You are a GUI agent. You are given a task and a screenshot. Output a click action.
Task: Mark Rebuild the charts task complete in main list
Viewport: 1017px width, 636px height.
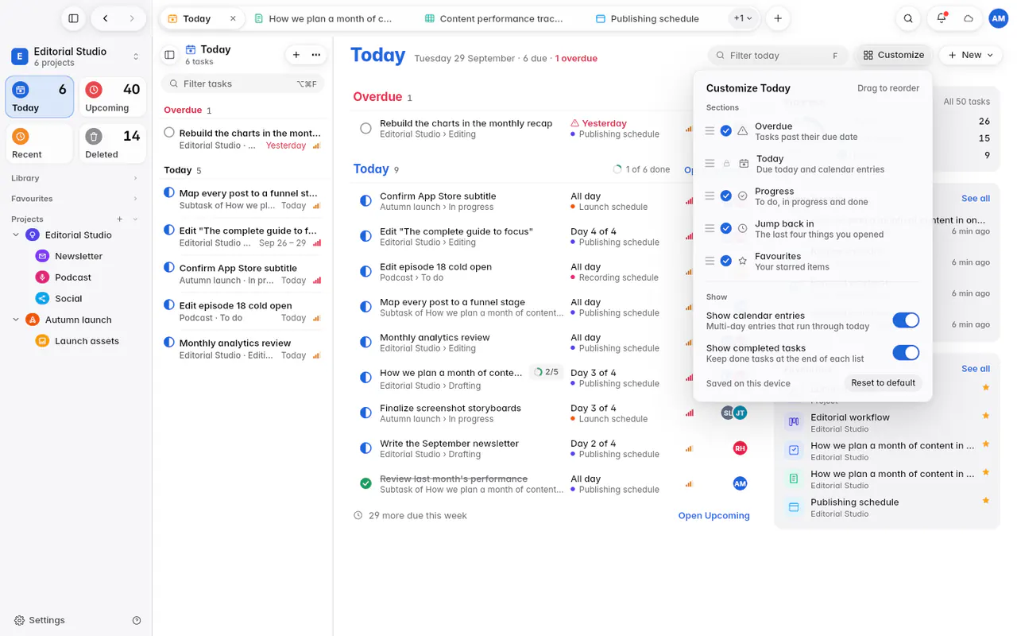365,128
